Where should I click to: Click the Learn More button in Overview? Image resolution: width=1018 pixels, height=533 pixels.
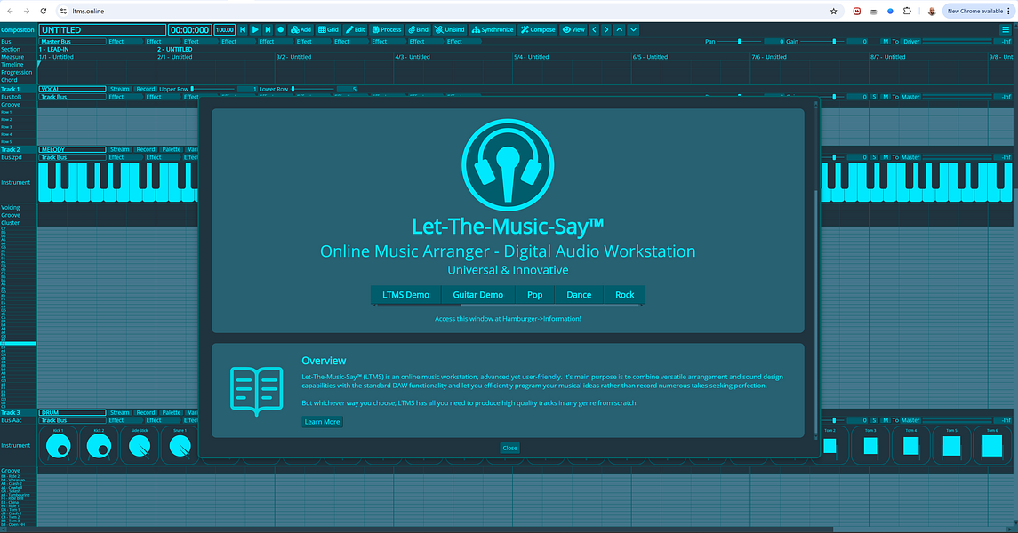[322, 421]
